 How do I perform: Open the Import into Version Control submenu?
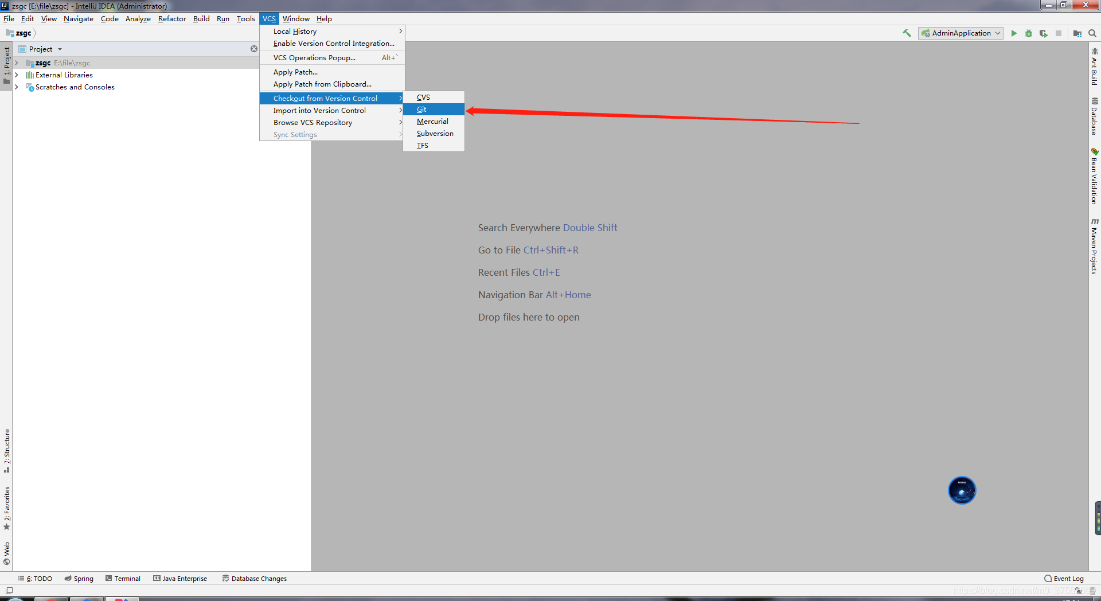(x=332, y=111)
